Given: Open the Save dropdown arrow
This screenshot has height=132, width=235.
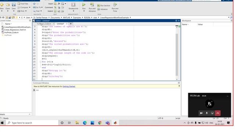Looking at the screenshot, I should coord(14,11).
